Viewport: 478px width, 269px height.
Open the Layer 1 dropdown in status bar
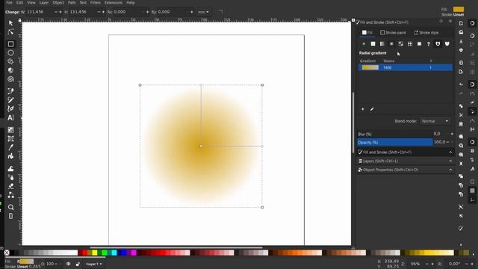(93, 264)
